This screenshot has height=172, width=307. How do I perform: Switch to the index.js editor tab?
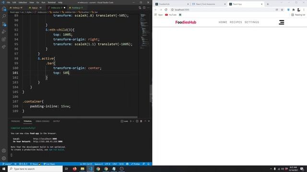point(16,8)
